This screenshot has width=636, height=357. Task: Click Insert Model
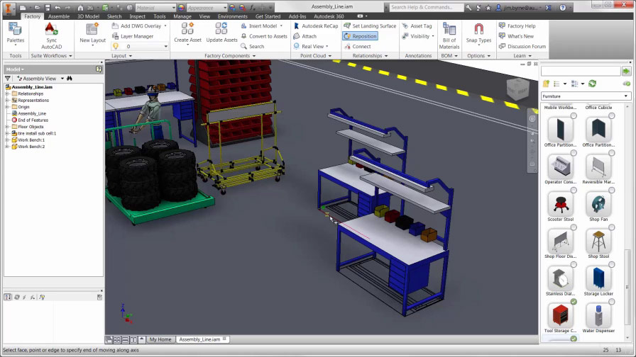click(x=262, y=26)
